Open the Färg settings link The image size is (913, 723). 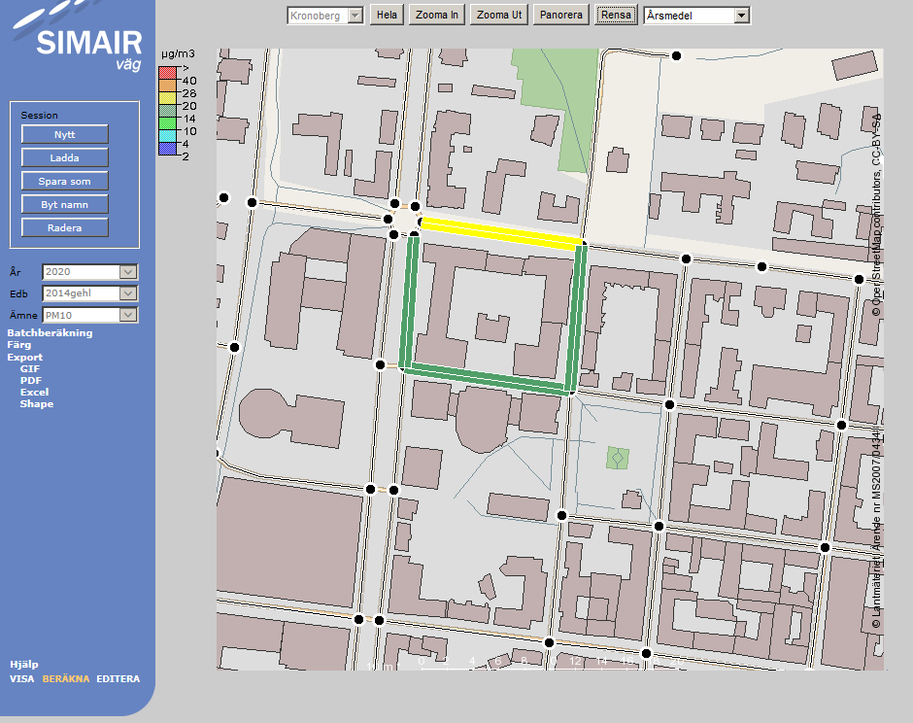point(18,345)
